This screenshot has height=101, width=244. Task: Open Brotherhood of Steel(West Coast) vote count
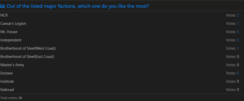238,48
